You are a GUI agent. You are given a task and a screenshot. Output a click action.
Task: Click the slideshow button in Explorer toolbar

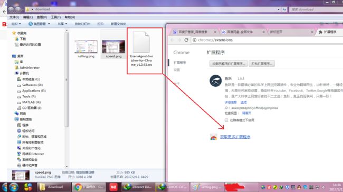pyautogui.click(x=82, y=24)
